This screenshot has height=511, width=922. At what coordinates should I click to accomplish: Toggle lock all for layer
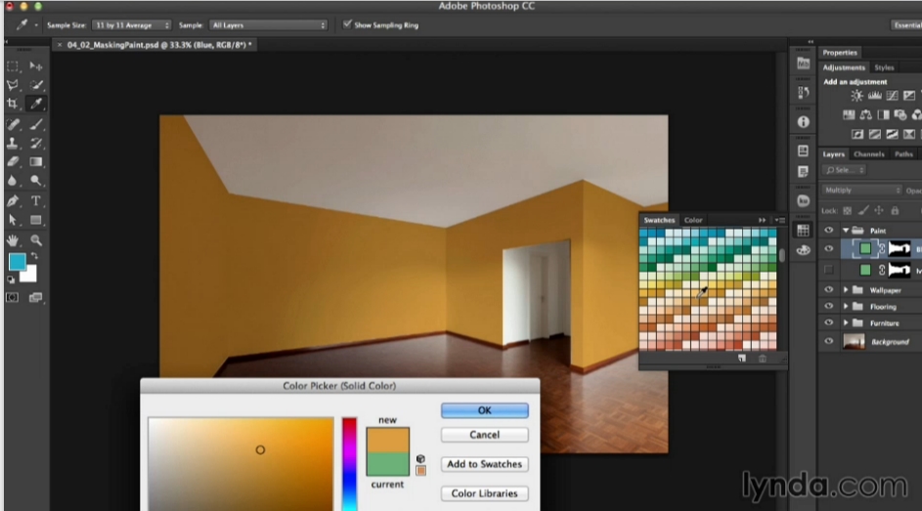pyautogui.click(x=895, y=210)
